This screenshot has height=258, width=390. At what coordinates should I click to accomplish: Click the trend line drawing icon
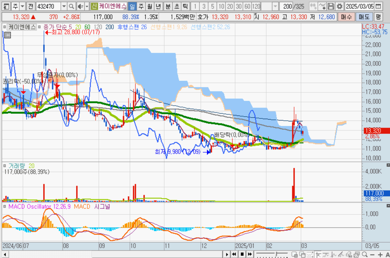341,254
